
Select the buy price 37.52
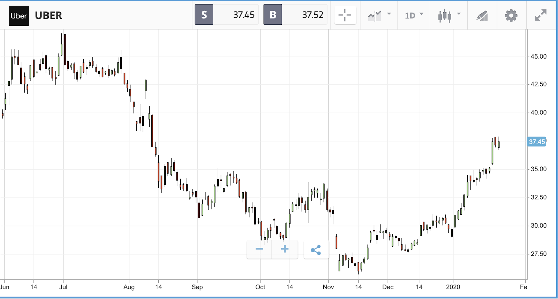[313, 15]
